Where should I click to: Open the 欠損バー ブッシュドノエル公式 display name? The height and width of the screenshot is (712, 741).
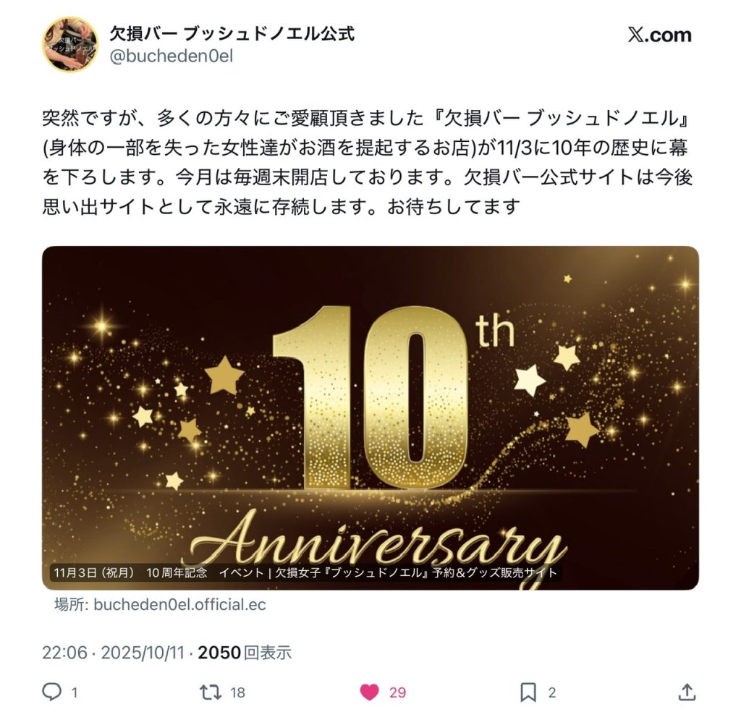(x=232, y=33)
